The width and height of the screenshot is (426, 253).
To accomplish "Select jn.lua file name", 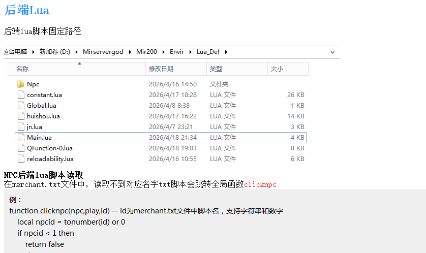I will 34,127.
